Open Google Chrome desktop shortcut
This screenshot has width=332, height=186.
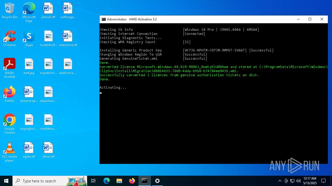click(10, 124)
